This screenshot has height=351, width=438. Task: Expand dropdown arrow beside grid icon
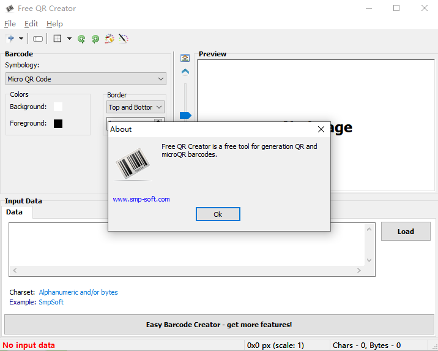[69, 39]
